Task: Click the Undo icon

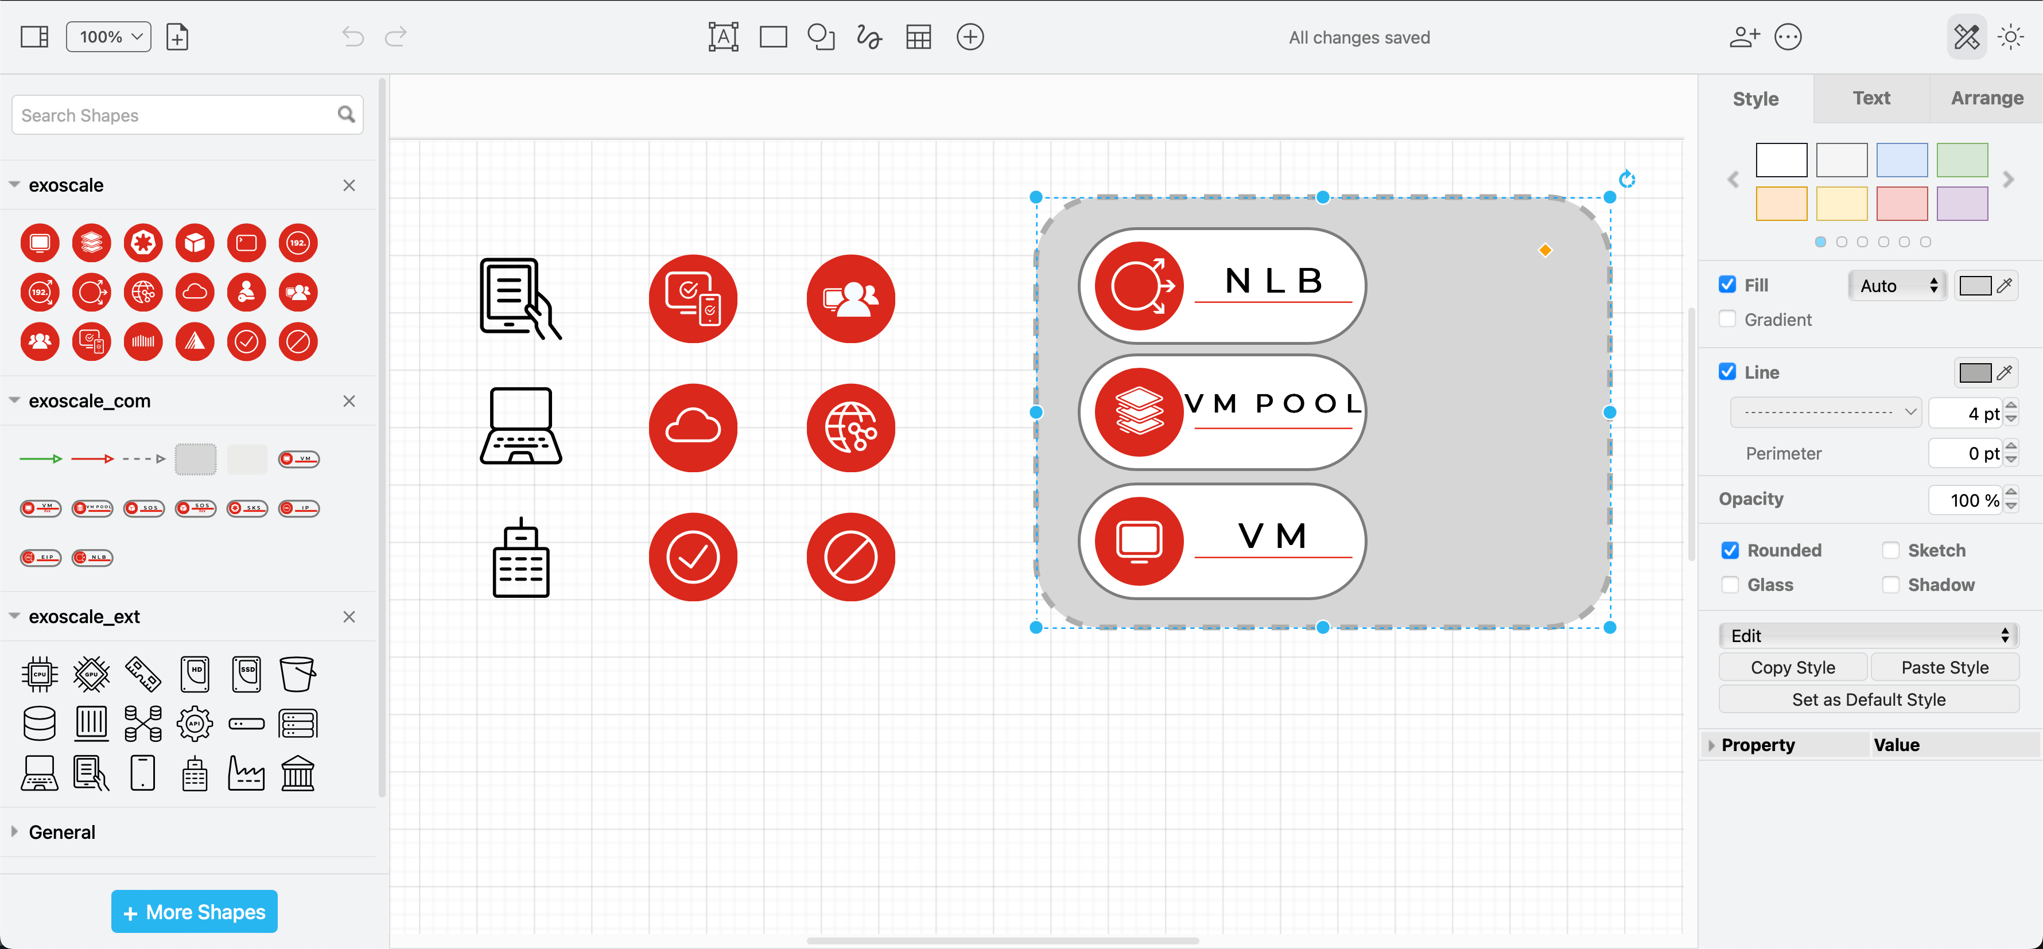Action: [x=352, y=37]
